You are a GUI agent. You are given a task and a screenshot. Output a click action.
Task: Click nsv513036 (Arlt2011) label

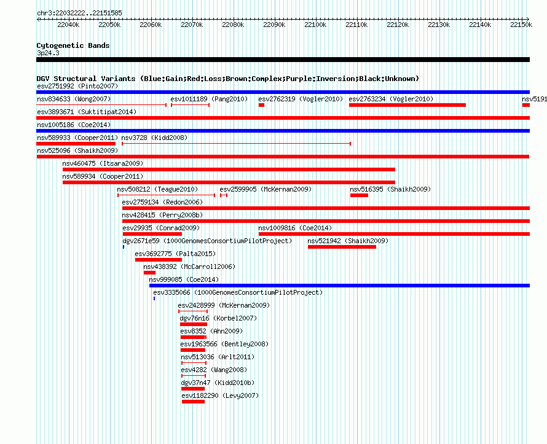tap(218, 357)
